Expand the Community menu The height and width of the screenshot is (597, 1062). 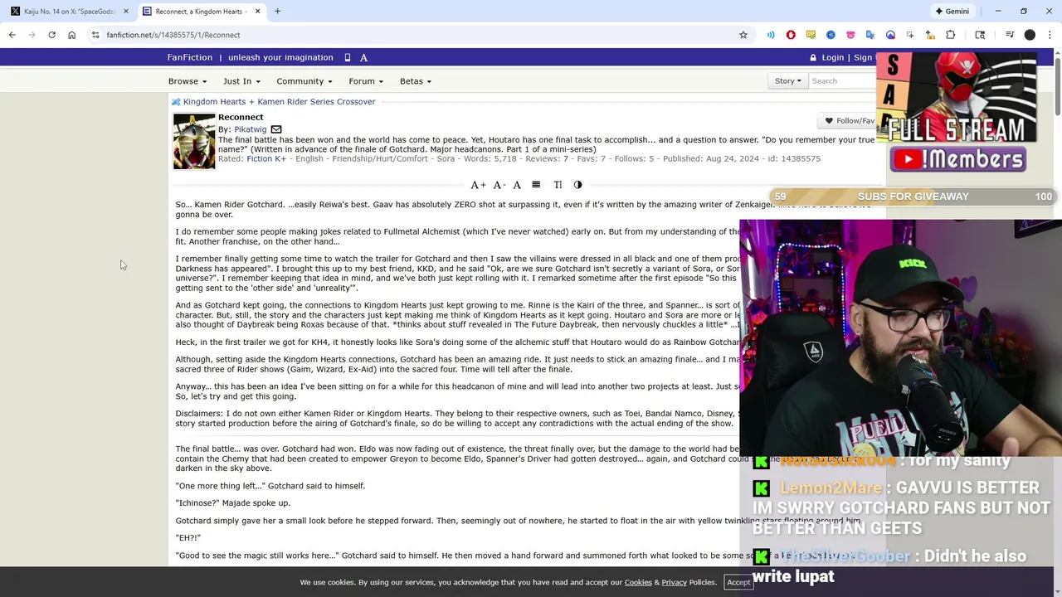click(304, 81)
